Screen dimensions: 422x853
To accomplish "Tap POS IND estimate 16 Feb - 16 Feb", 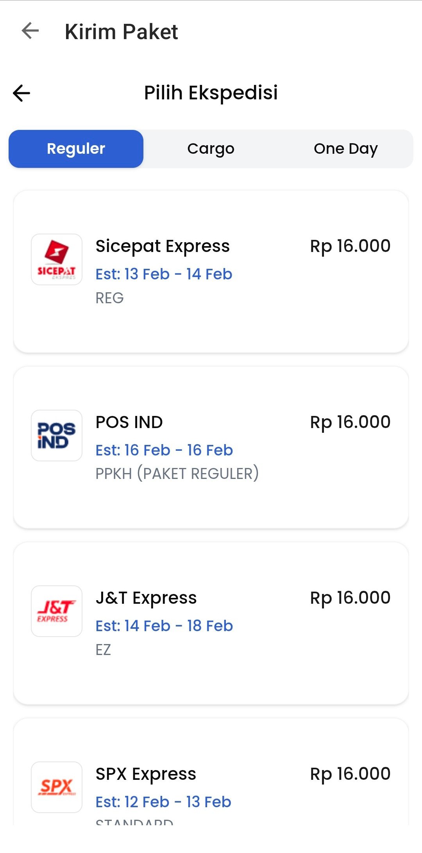I will tap(164, 450).
